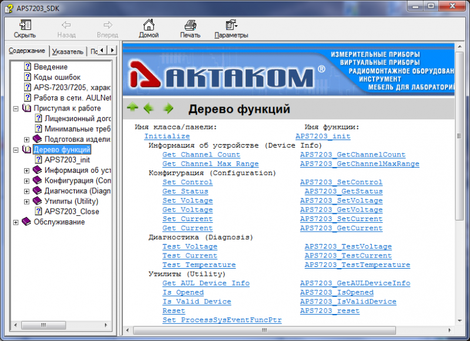Expand the Утилиты (Utility) tree node
This screenshot has width=470, height=341.
(26, 202)
